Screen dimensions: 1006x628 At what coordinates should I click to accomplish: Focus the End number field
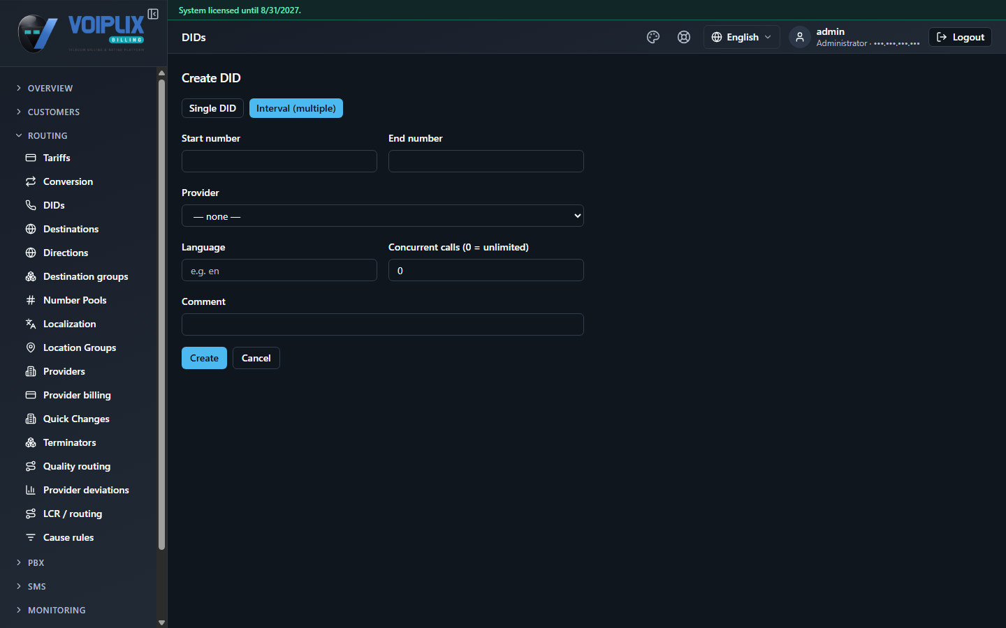486,161
